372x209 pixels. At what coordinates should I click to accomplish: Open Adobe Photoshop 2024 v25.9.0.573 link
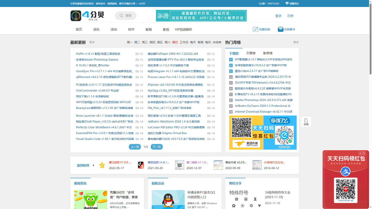264,100
